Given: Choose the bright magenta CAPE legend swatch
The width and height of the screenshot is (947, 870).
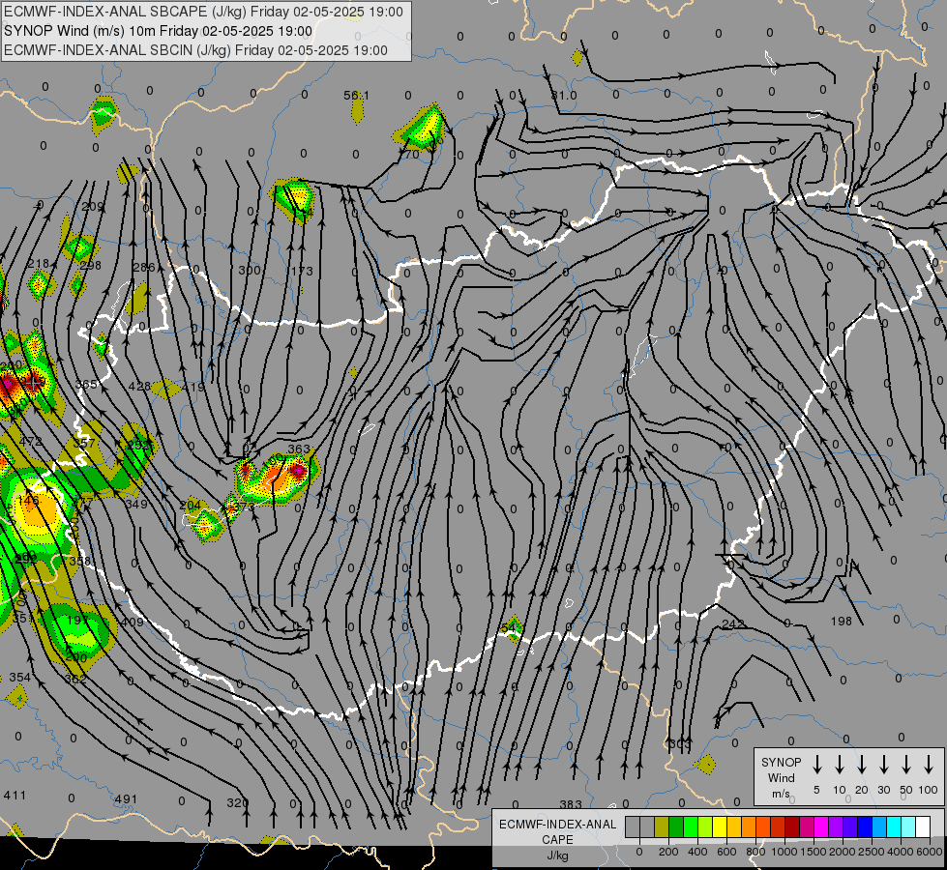Looking at the screenshot, I should (x=821, y=827).
